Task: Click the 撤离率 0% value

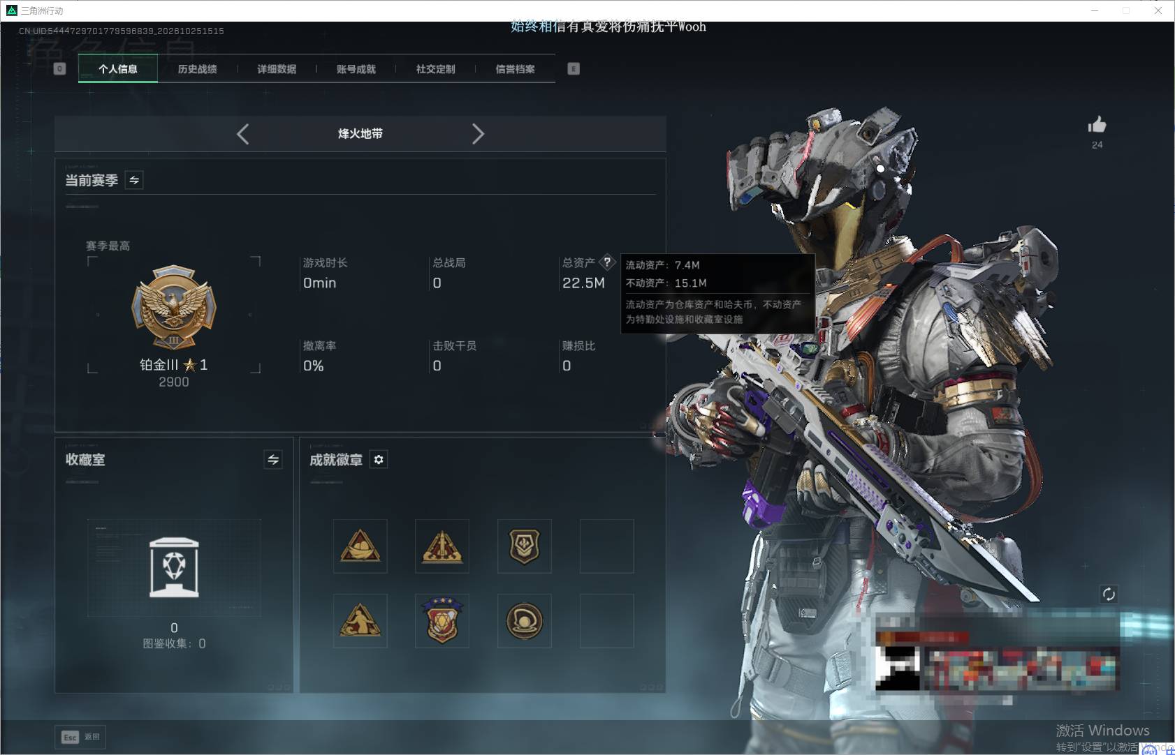Action: coord(313,366)
